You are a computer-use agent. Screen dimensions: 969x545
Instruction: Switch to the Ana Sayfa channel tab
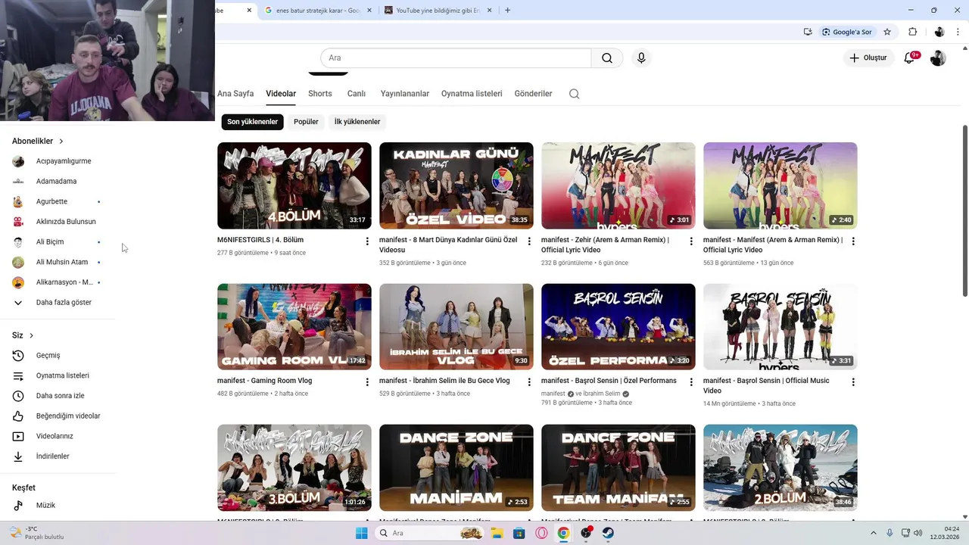235,94
